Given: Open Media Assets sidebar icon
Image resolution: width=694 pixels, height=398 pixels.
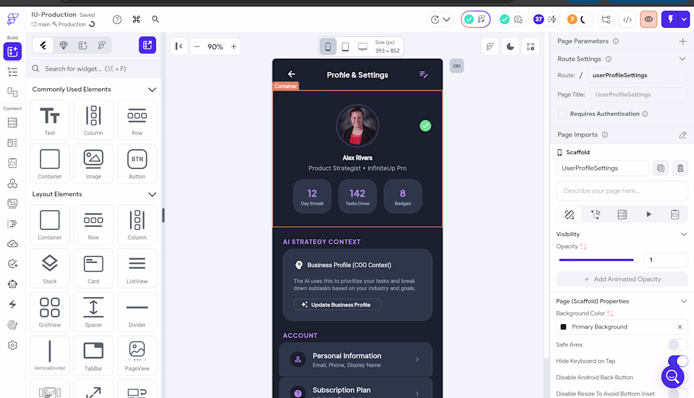Looking at the screenshot, I should click(13, 203).
